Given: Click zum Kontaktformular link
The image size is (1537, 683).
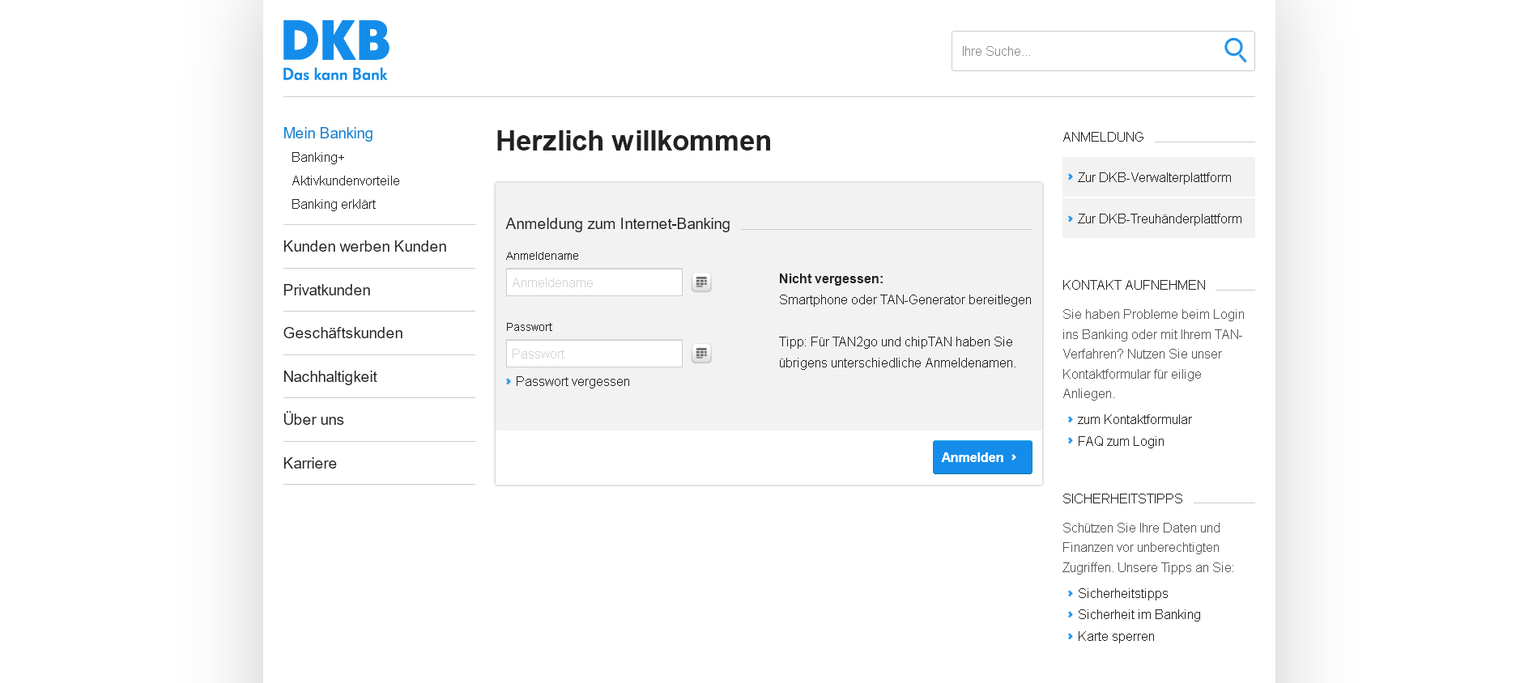Looking at the screenshot, I should coord(1134,419).
